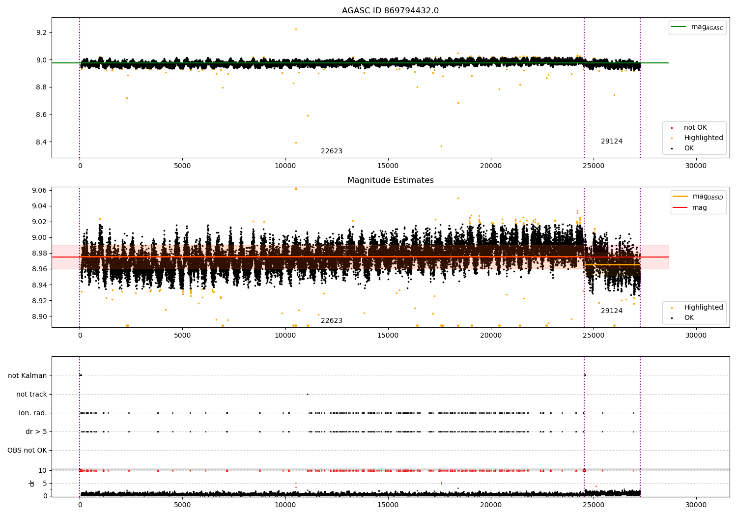The height and width of the screenshot is (516, 737).
Task: Select 'Highlighted' legend entry in the top panel
Action: [x=704, y=138]
